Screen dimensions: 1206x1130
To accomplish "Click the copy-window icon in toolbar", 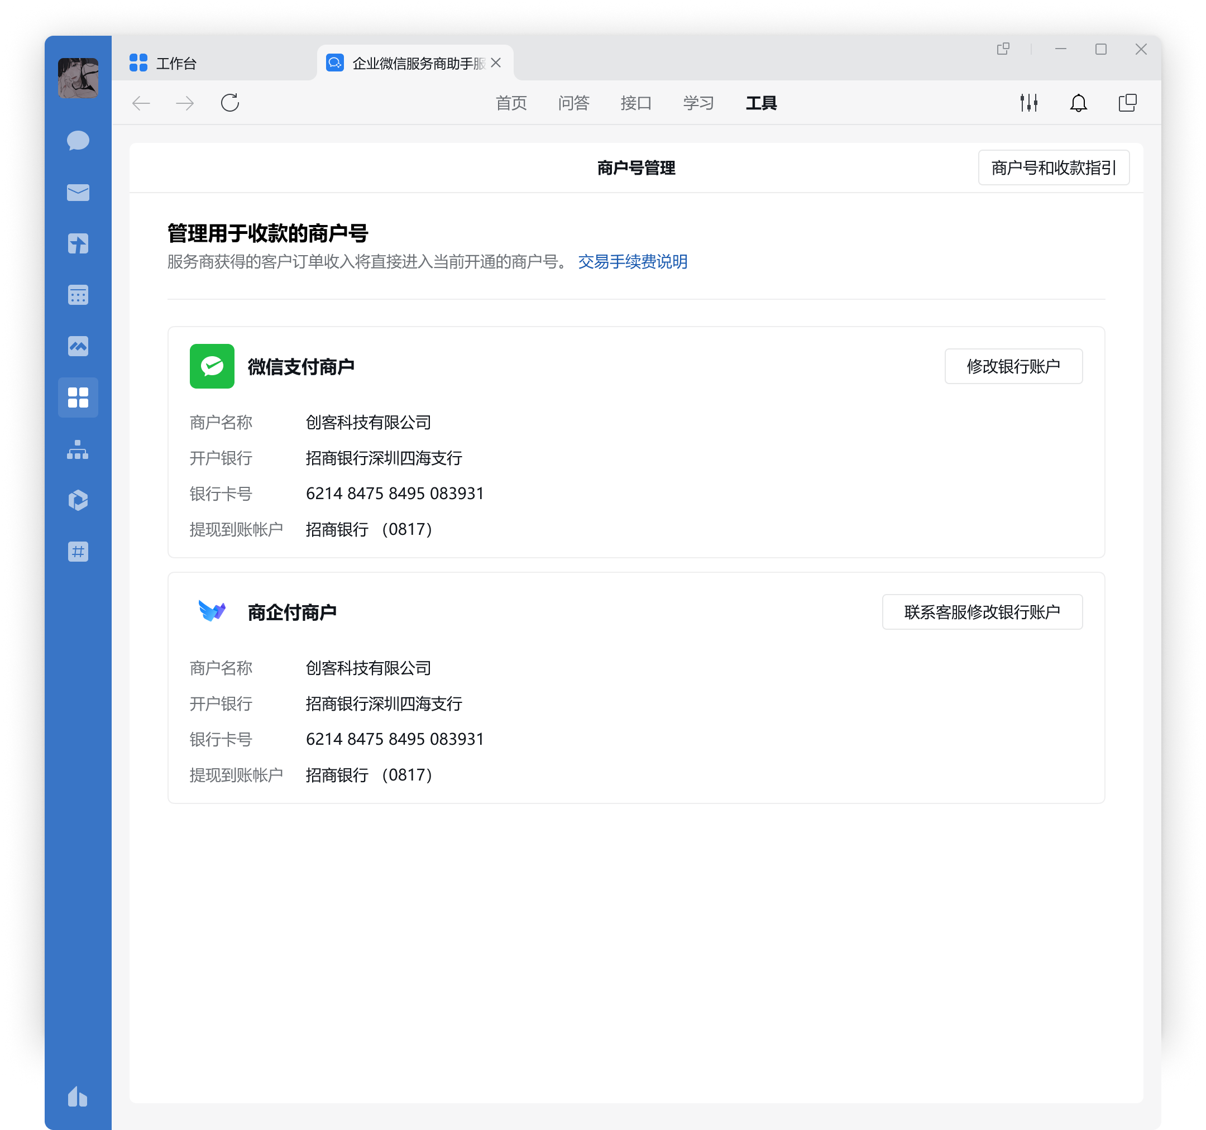I will click(x=1127, y=103).
